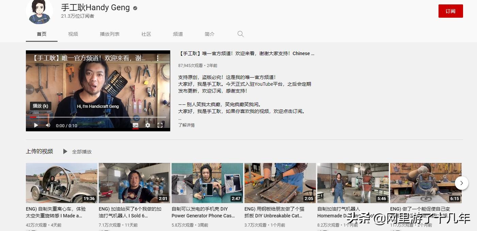Click the red 订阅 subscribe button

[450, 11]
